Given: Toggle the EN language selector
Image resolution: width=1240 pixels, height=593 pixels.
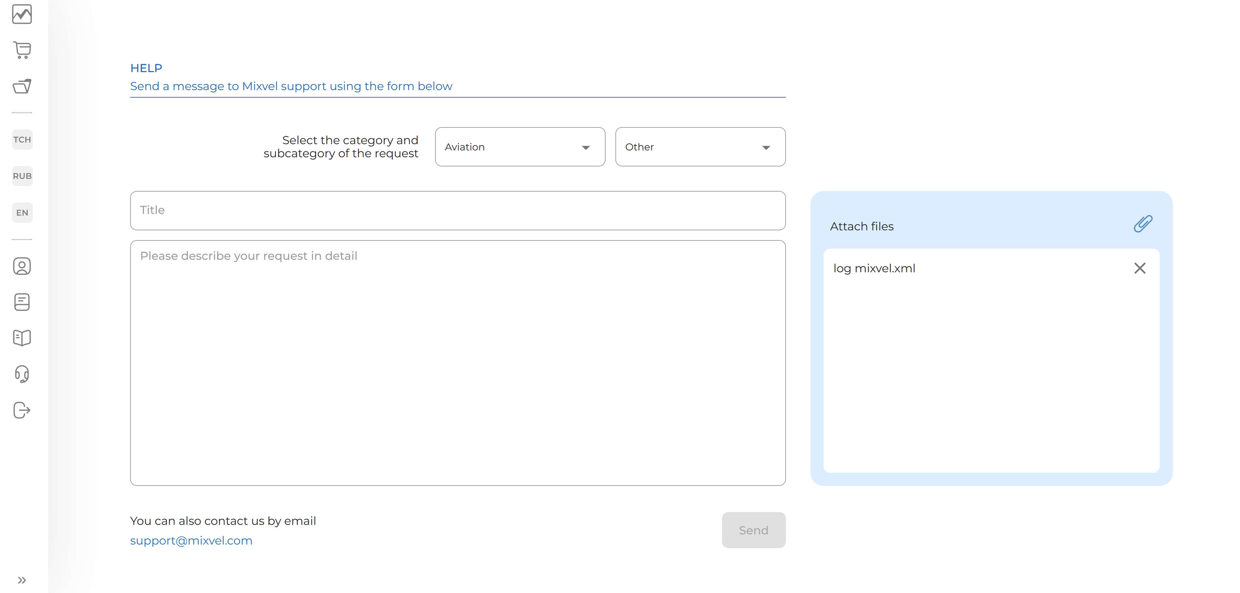Looking at the screenshot, I should point(22,213).
